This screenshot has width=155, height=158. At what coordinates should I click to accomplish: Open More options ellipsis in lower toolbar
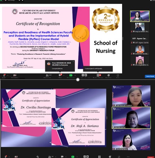[x=128, y=157]
